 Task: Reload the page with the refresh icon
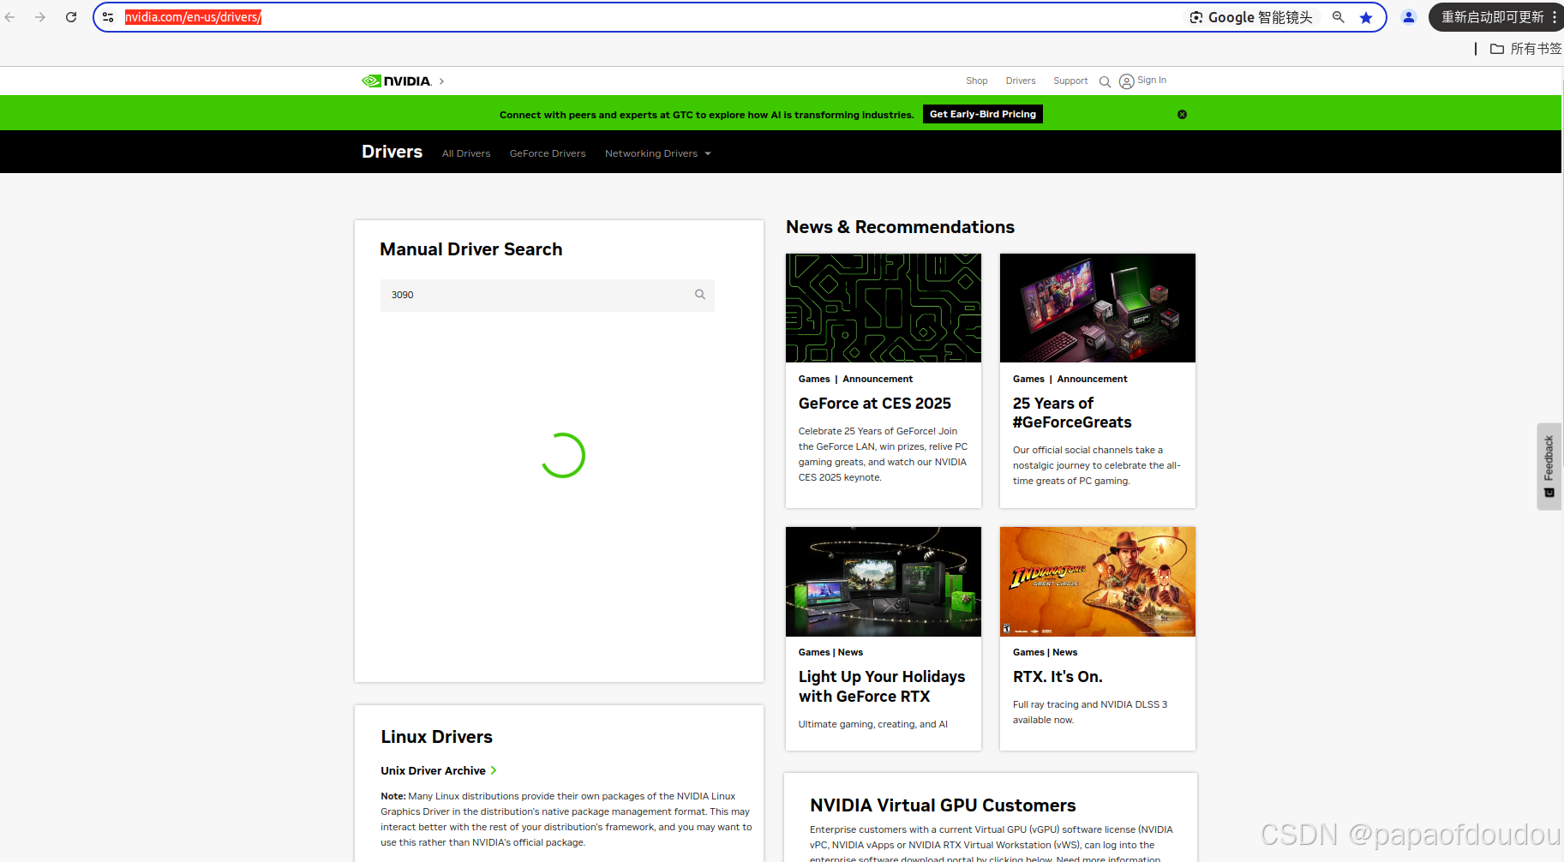[71, 17]
